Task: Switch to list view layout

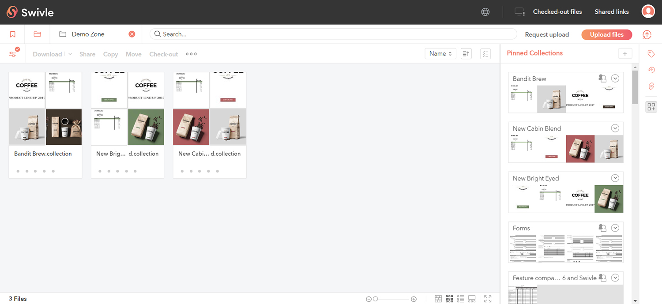Action: pyautogui.click(x=461, y=299)
